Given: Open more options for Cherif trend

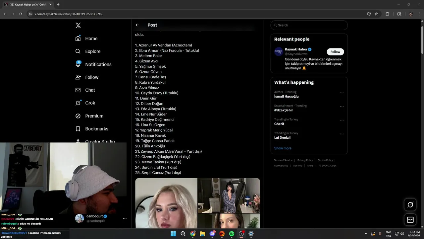Looking at the screenshot, I should tap(342, 120).
